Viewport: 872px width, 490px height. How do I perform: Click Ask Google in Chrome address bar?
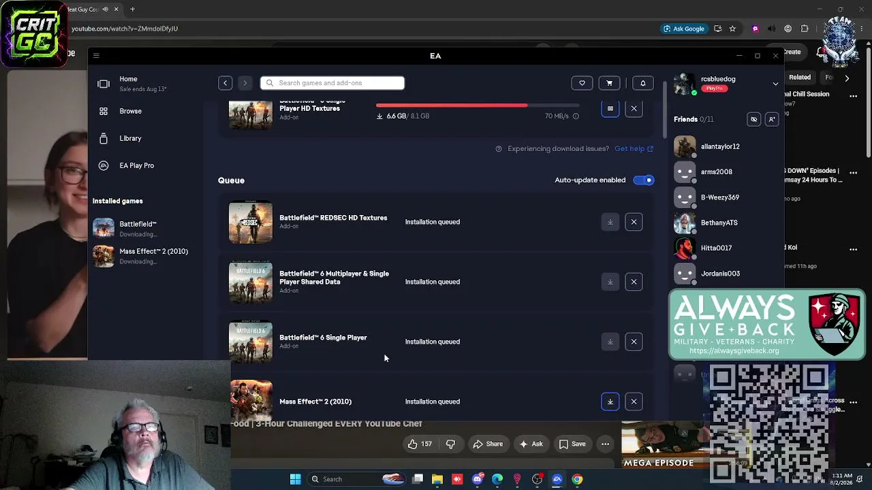tap(684, 29)
